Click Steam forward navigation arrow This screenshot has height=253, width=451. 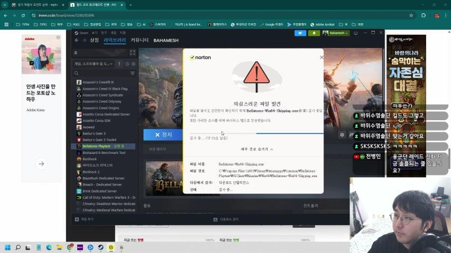[84, 41]
